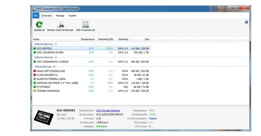Viewport: 261px width, 136px height.
Task: Click the SAS interface cell
Action: click(126, 87)
